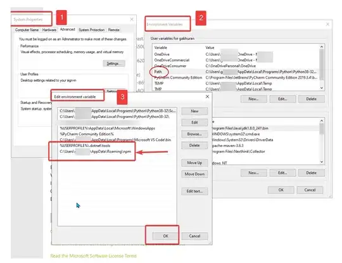The width and height of the screenshot is (342, 263).
Task: Click Delete under system variables
Action: tap(311, 173)
